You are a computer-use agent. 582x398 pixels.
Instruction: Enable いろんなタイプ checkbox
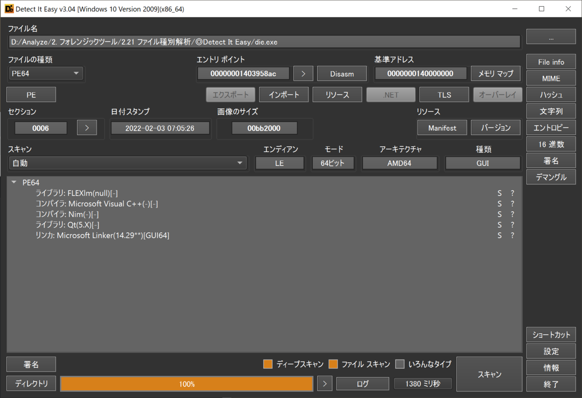(400, 364)
